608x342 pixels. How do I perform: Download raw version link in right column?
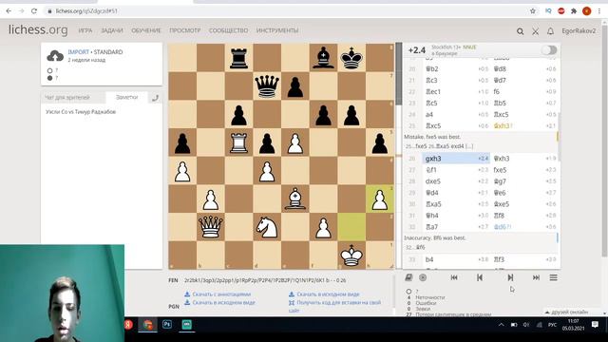pyautogui.click(x=324, y=294)
